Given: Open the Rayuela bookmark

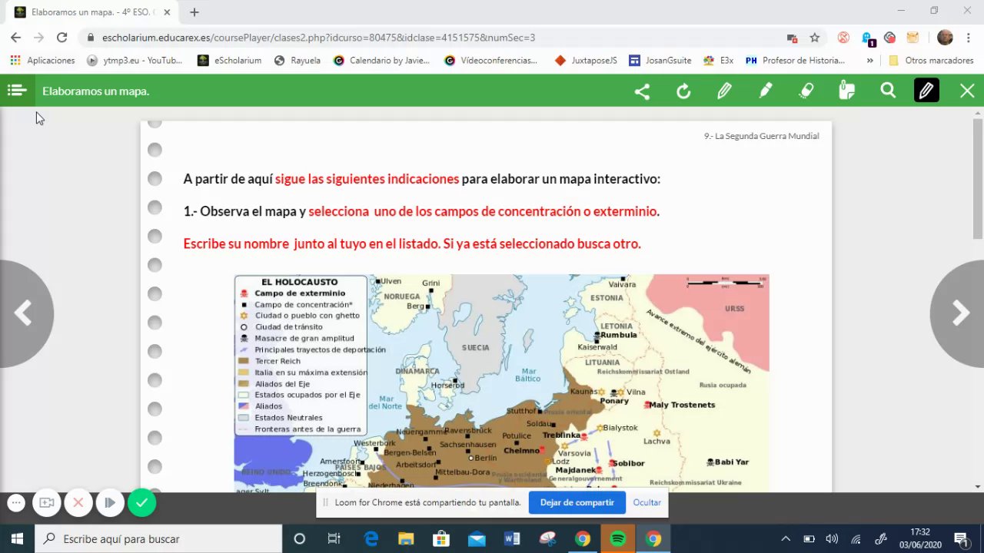Looking at the screenshot, I should tap(298, 60).
